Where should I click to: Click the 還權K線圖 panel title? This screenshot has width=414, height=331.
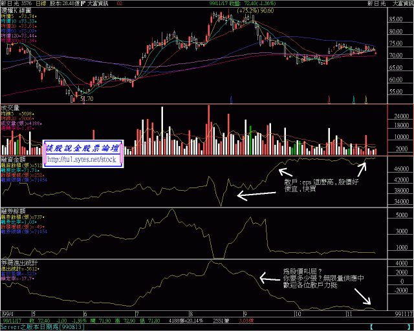16,11
